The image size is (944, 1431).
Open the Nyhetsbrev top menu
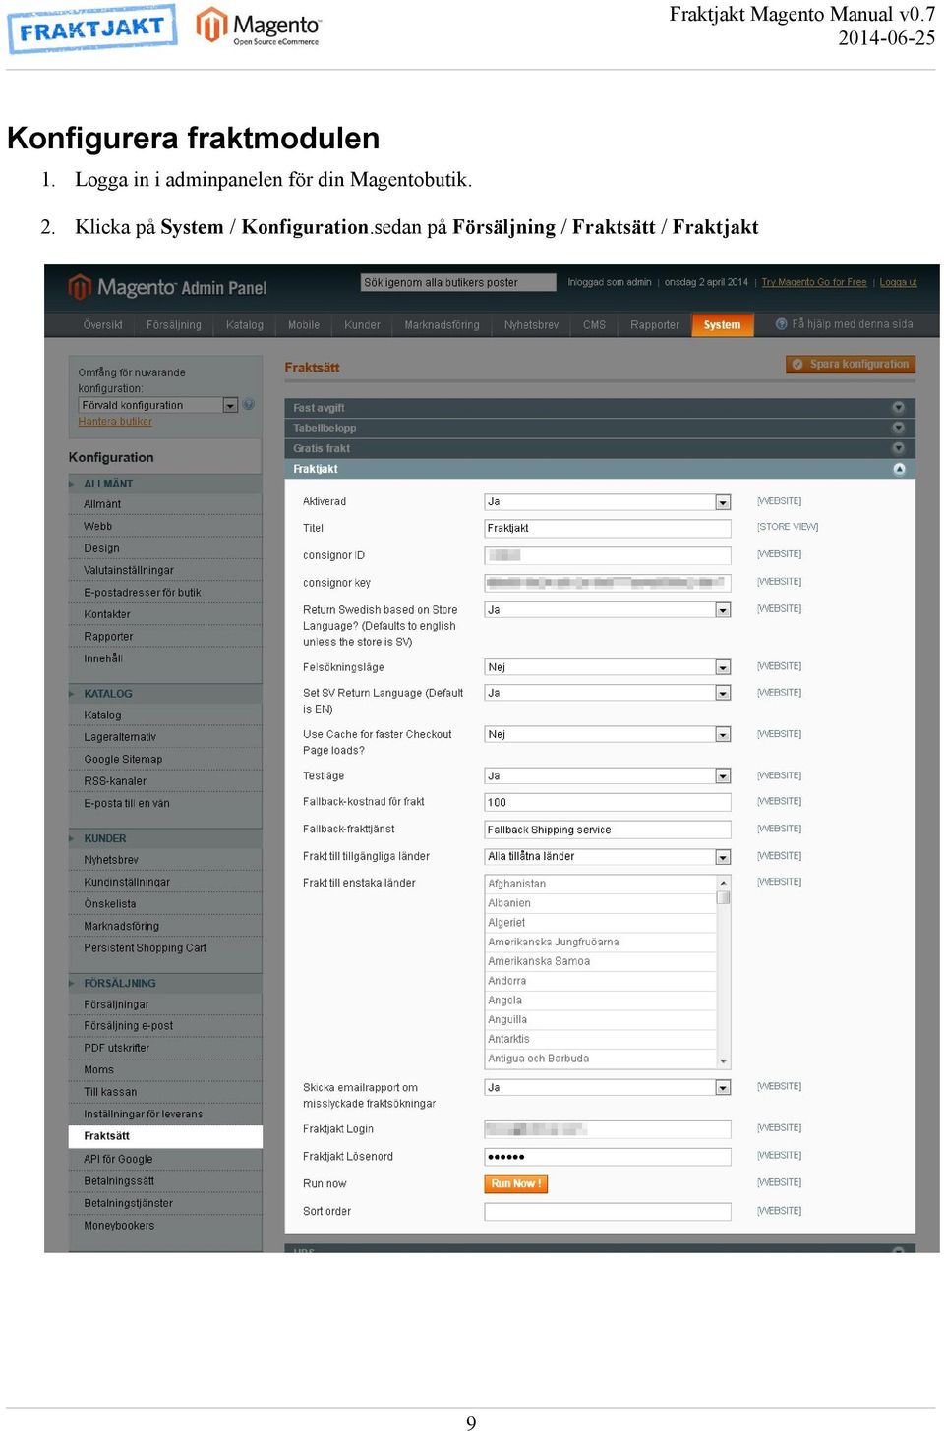click(531, 325)
